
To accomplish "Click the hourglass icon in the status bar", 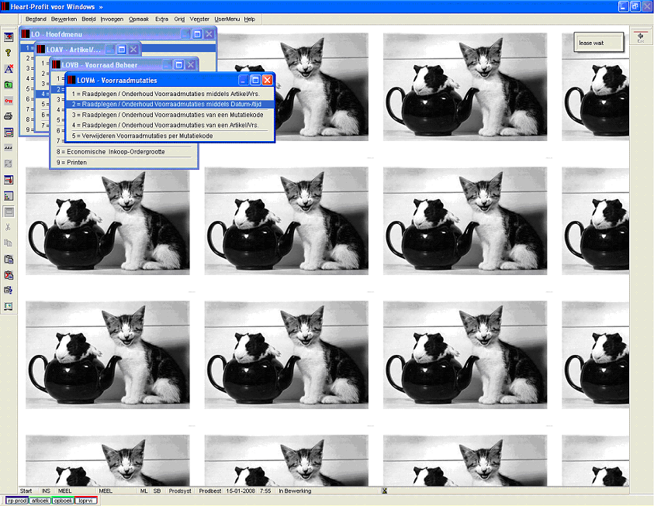I will [x=385, y=491].
